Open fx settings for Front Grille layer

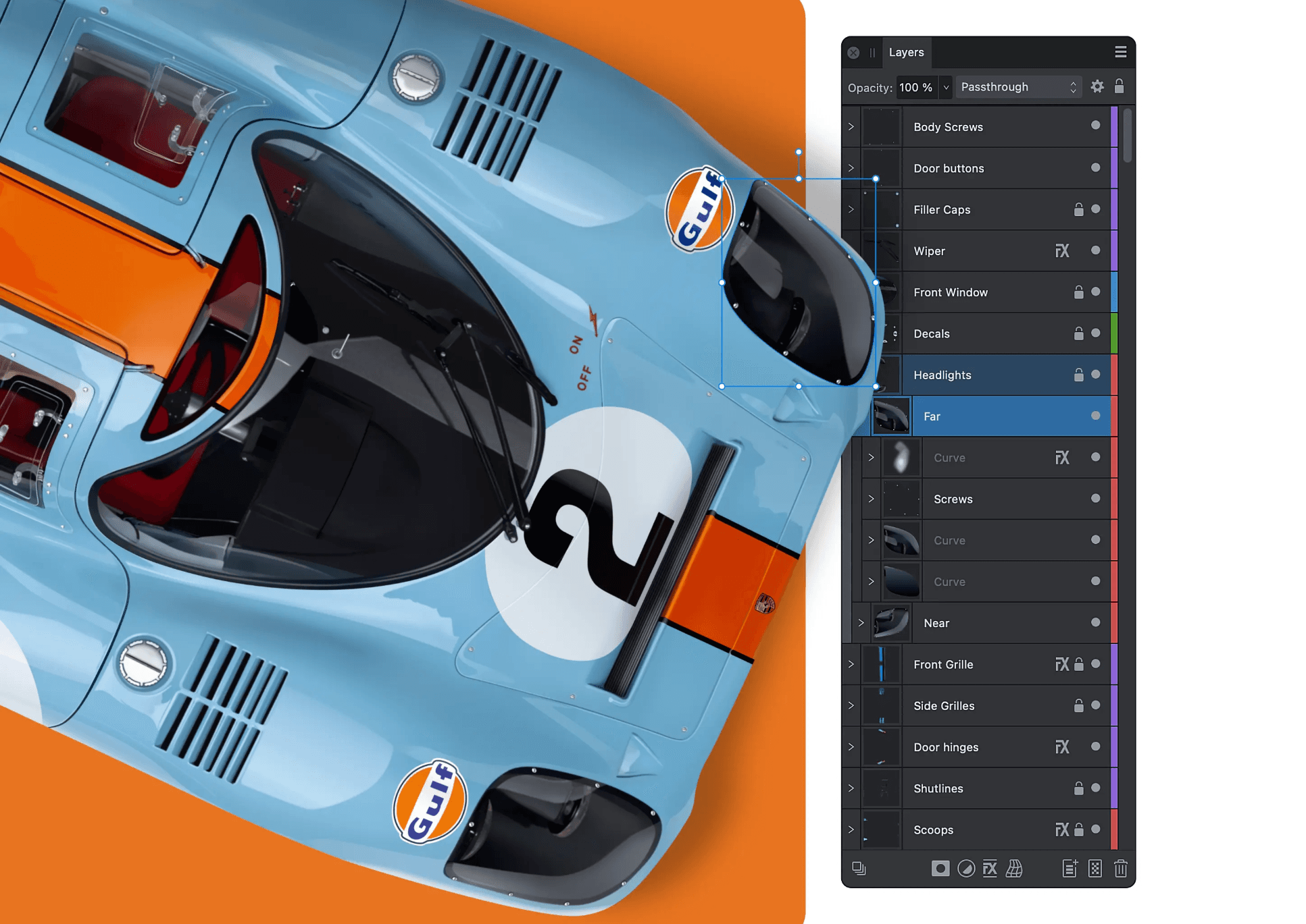point(1062,664)
